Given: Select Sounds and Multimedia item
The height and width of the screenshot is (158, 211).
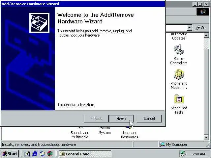Looking at the screenshot, I should (80, 135).
